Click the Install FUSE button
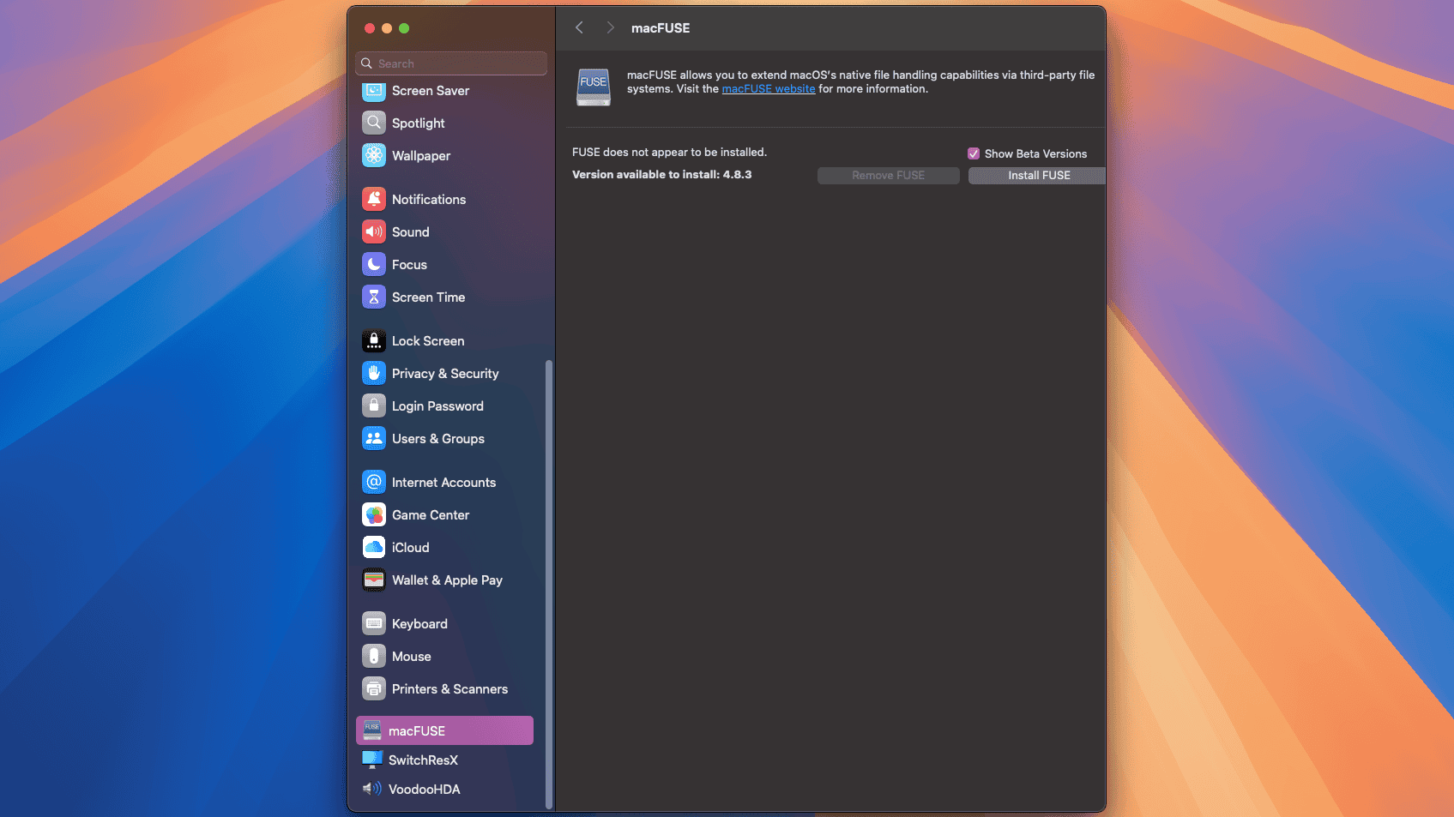1454x817 pixels. click(x=1038, y=175)
